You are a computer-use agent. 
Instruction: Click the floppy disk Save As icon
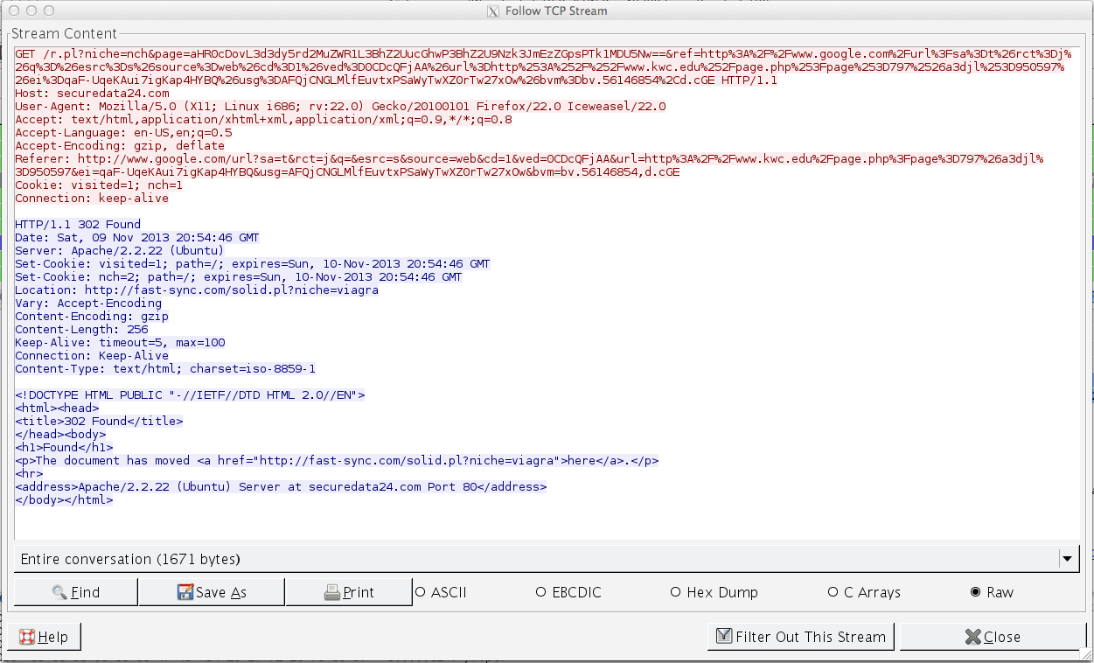(185, 592)
